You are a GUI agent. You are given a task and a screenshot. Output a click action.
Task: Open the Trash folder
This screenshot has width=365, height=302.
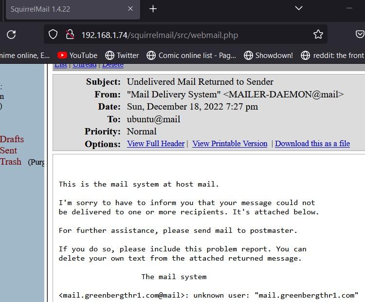[11, 162]
